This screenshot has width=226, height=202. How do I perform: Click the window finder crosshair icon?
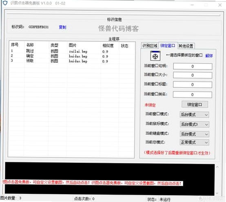[155, 56]
